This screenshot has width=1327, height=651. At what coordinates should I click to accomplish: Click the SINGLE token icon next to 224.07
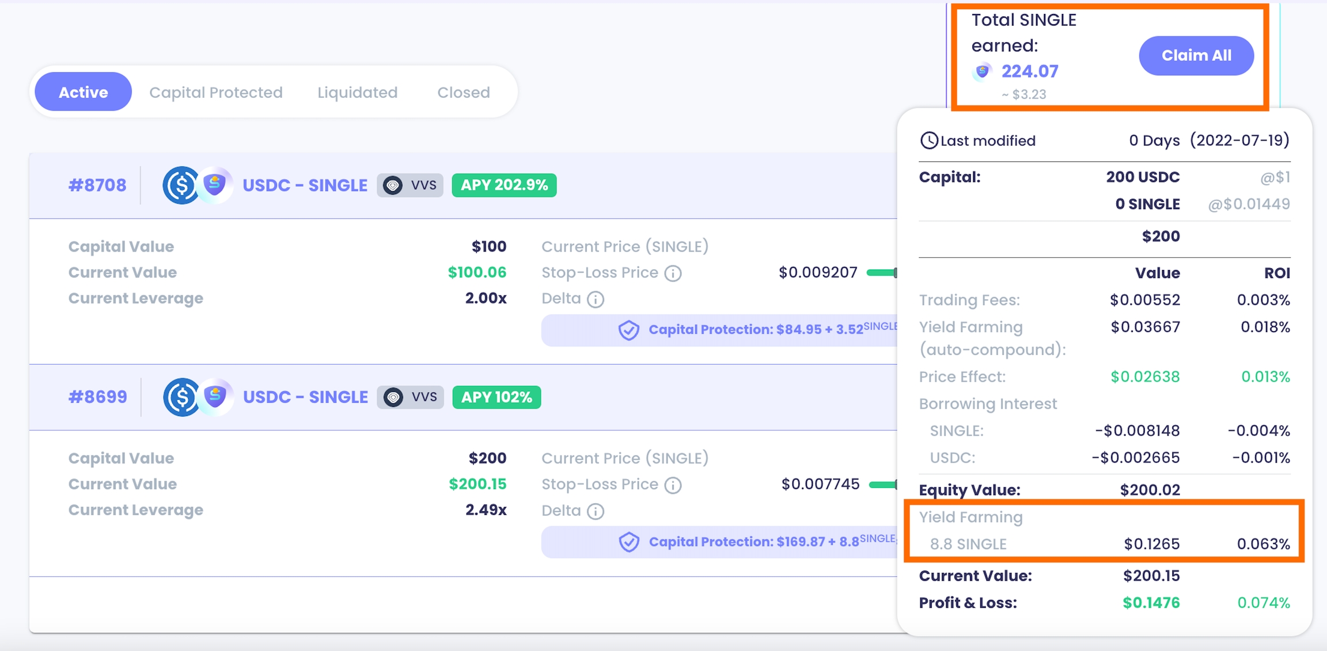pyautogui.click(x=983, y=71)
